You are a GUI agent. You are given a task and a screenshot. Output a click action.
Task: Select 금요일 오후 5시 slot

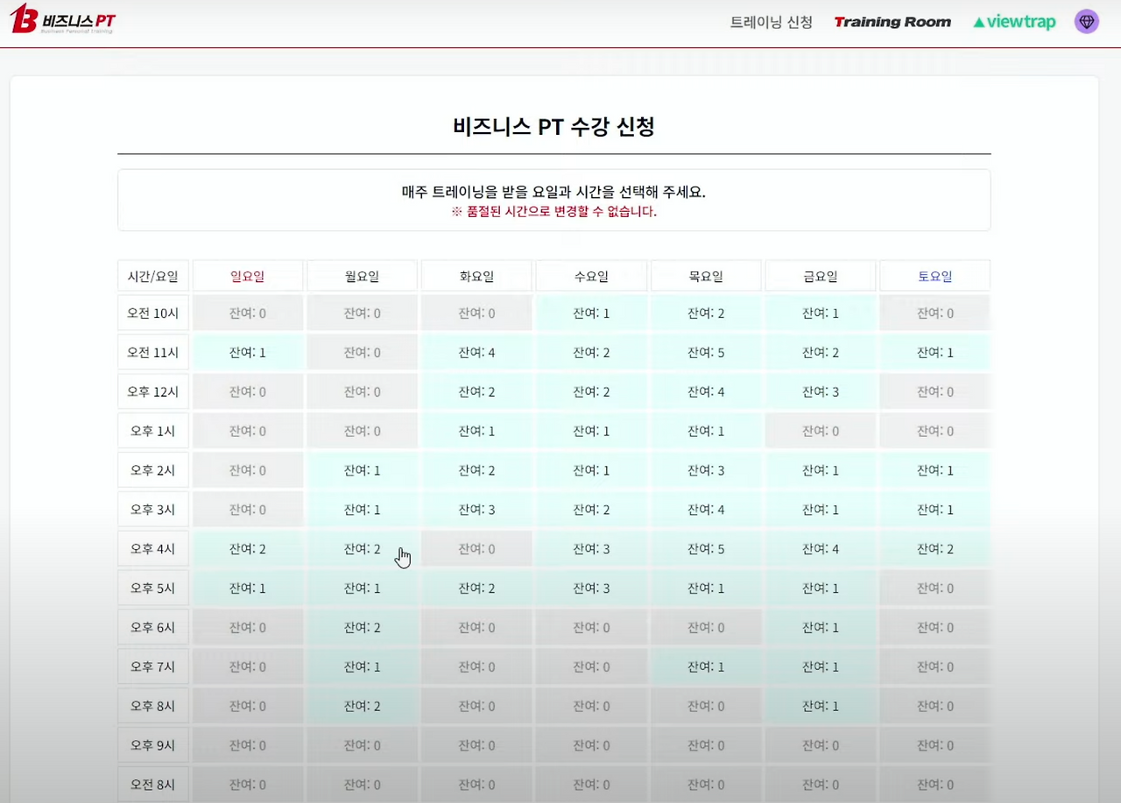pyautogui.click(x=821, y=588)
